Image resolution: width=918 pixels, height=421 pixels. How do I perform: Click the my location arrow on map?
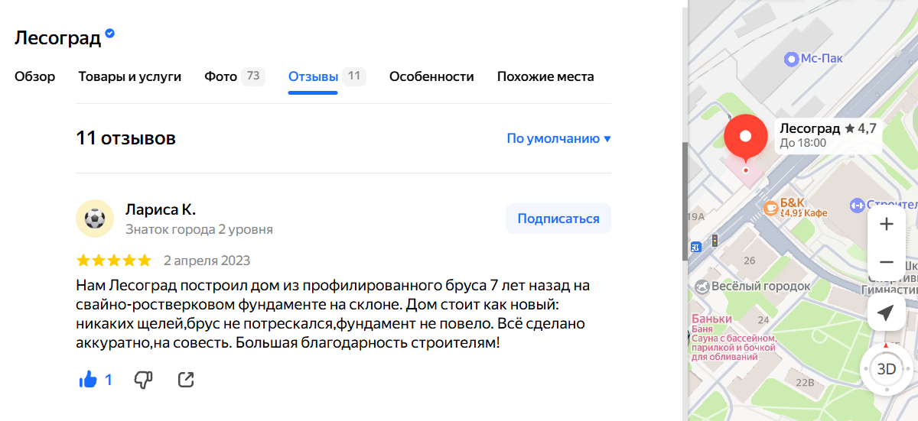coord(887,313)
